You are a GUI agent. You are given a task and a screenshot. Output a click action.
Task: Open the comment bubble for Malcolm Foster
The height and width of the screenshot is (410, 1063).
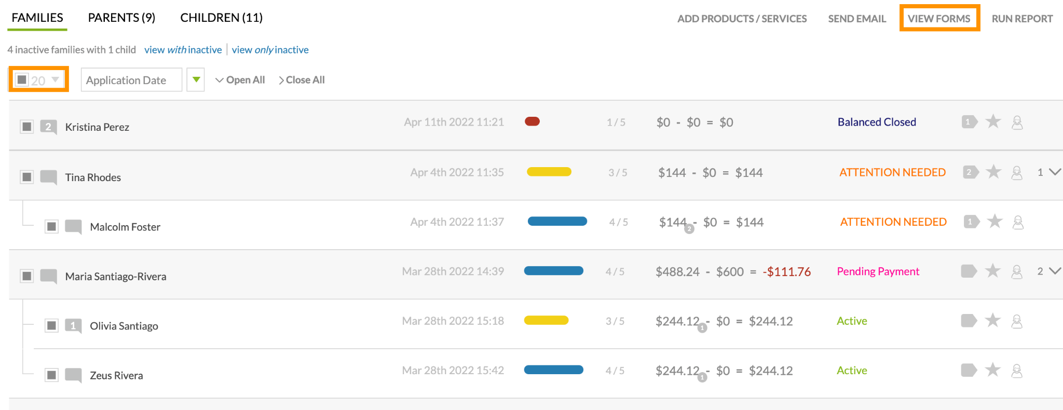click(x=73, y=227)
